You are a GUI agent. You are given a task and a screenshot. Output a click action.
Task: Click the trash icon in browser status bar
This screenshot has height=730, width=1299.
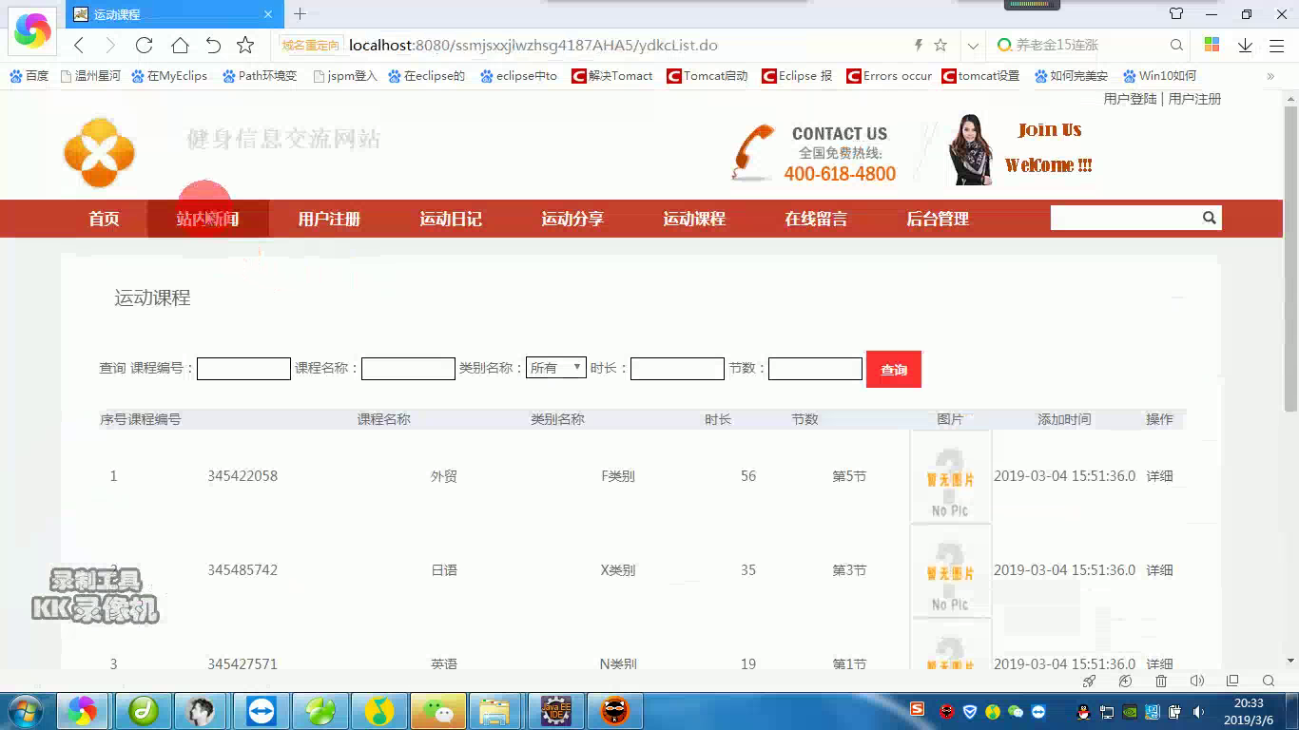[x=1161, y=682]
